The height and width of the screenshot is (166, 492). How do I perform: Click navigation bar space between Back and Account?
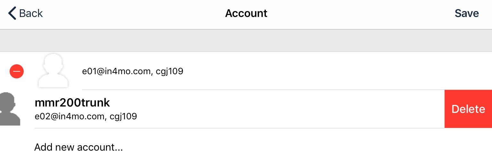pos(135,13)
